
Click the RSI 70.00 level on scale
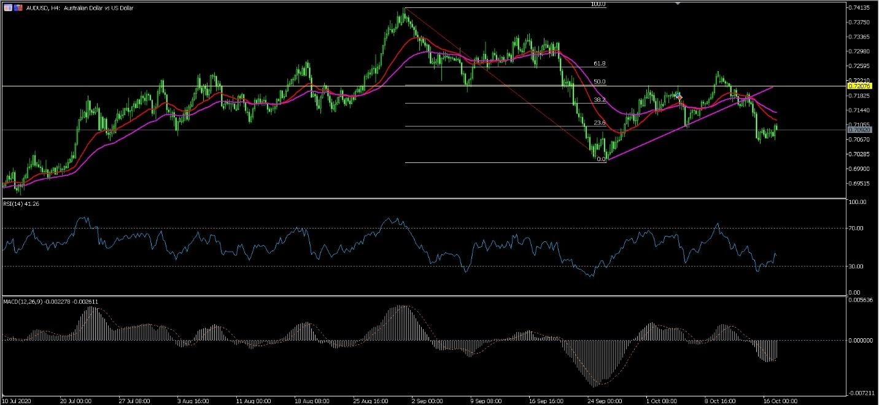(856, 228)
